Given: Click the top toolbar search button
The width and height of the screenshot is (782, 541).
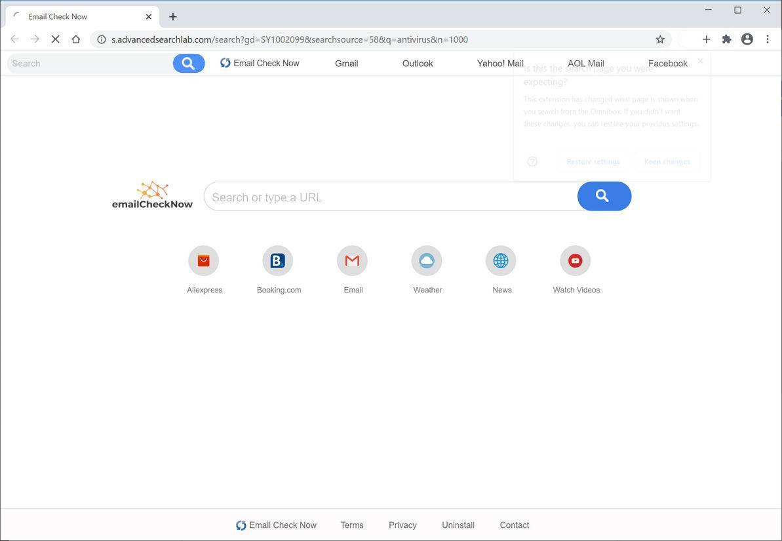Looking at the screenshot, I should 189,64.
